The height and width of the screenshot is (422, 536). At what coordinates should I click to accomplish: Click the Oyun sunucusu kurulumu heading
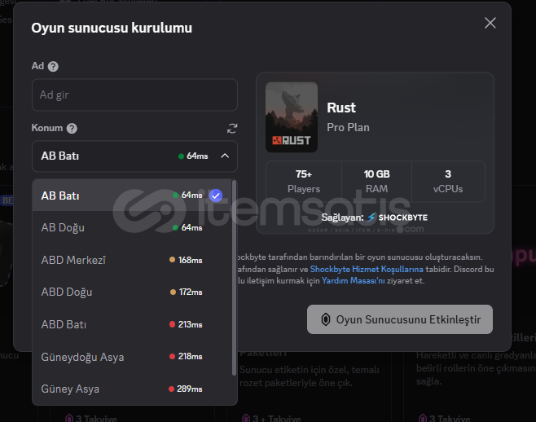tap(112, 28)
